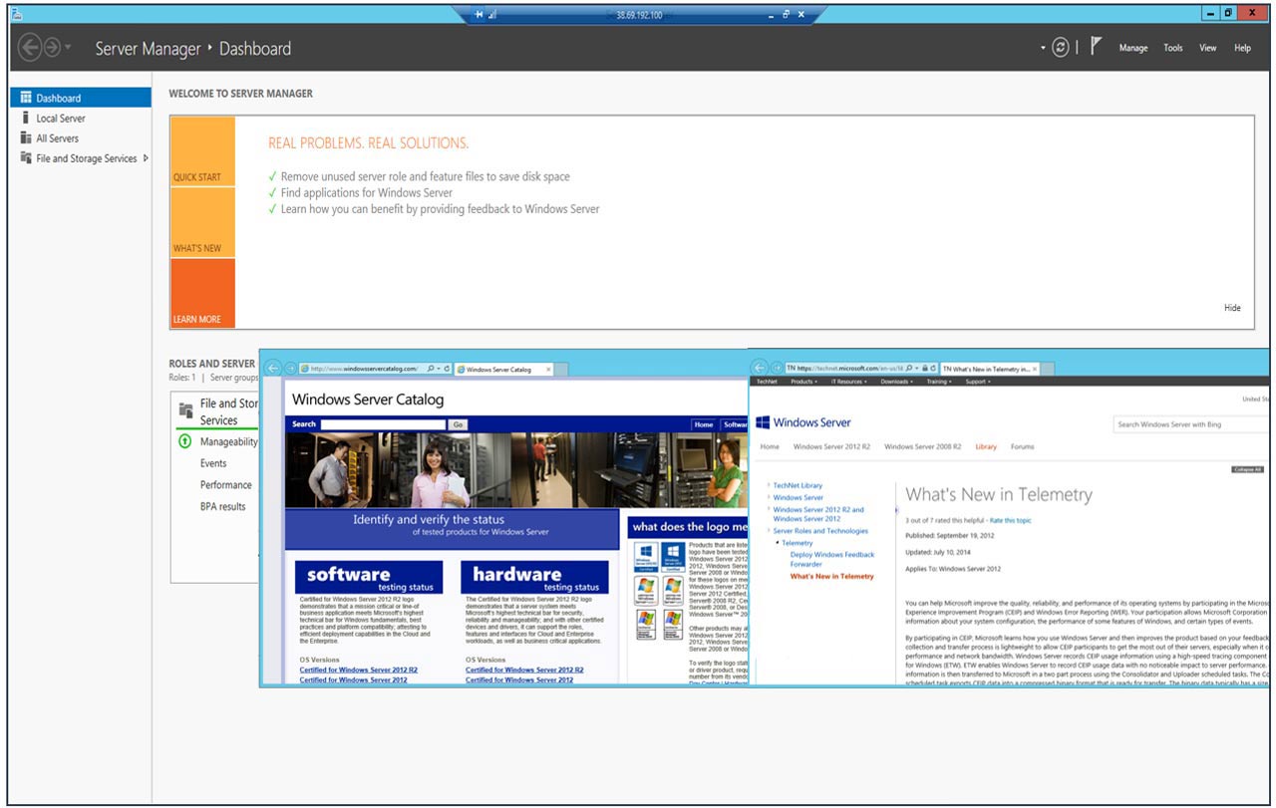Open the Tools menu
This screenshot has width=1276, height=808.
pyautogui.click(x=1173, y=48)
